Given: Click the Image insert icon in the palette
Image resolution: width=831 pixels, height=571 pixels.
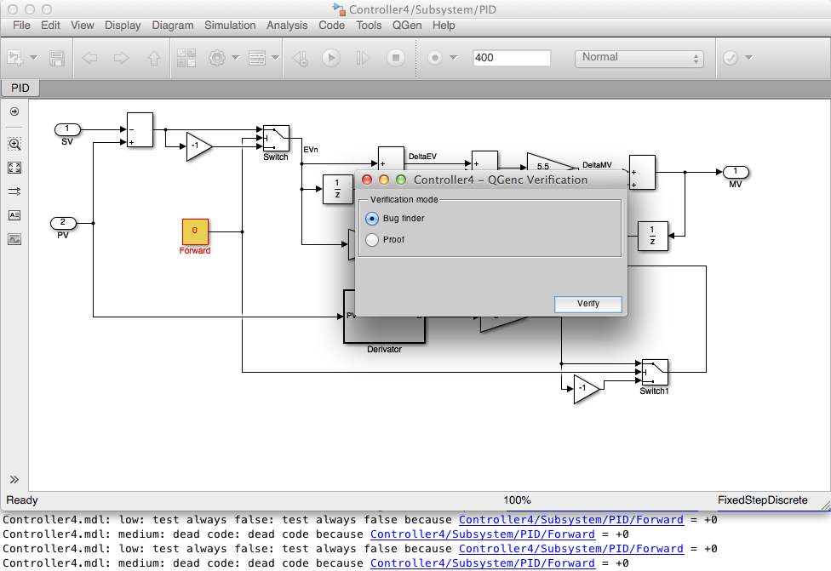Looking at the screenshot, I should point(14,239).
